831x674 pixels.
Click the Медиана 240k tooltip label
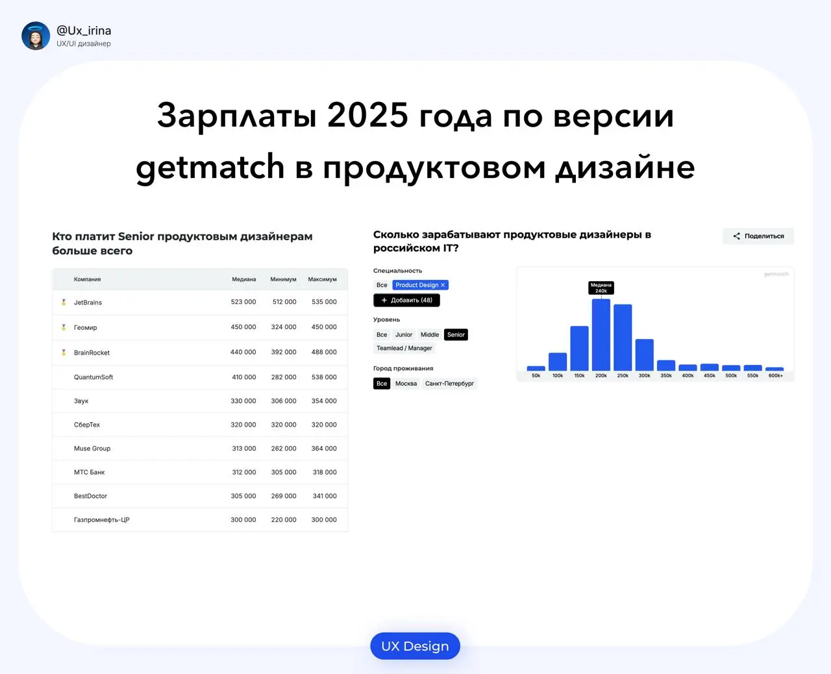[x=601, y=288]
